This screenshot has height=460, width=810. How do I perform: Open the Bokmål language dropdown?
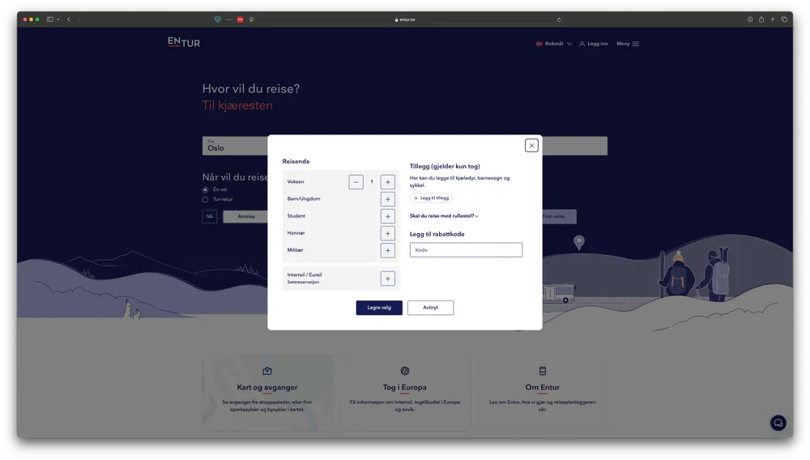coord(554,44)
